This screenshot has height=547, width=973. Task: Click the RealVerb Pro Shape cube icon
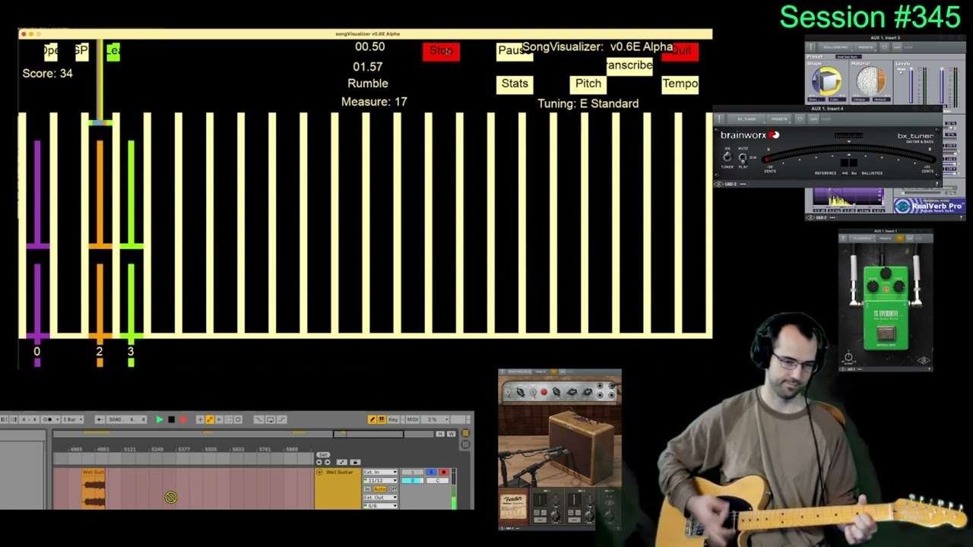[x=826, y=81]
